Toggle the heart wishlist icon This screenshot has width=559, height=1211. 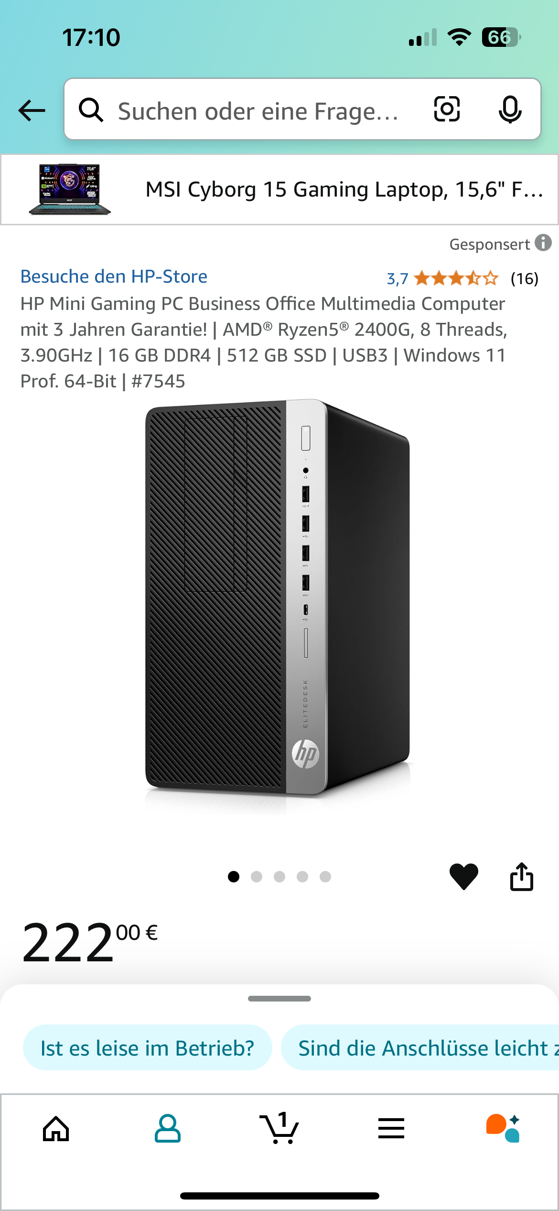tap(463, 876)
